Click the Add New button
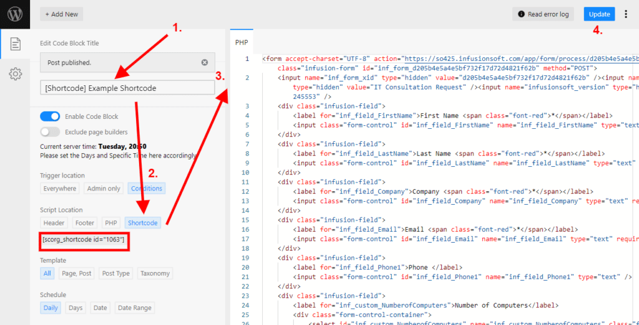 pos(61,14)
